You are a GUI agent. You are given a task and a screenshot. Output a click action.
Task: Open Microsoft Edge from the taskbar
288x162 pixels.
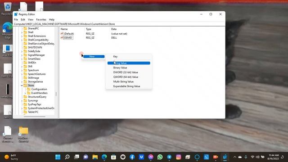pyautogui.click(x=104, y=157)
